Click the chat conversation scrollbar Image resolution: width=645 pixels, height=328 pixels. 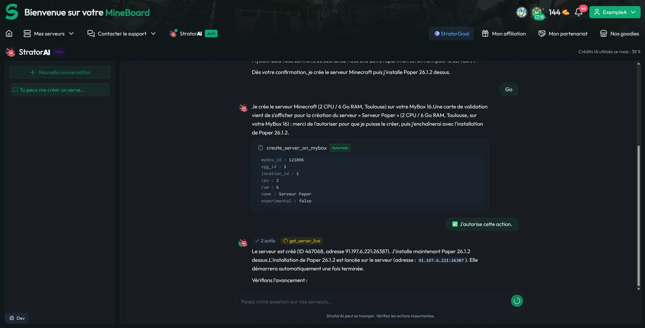point(638,214)
